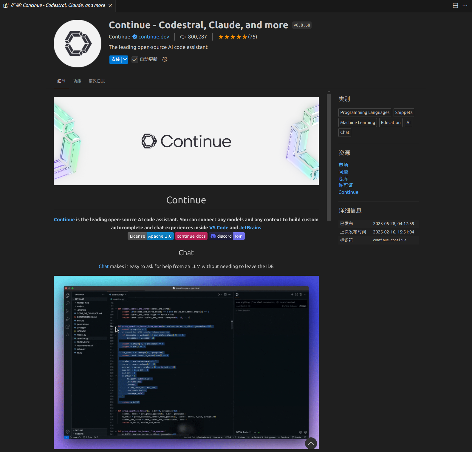The height and width of the screenshot is (452, 472).
Task: Click the 详细信息 details heading
Action: pos(350,210)
